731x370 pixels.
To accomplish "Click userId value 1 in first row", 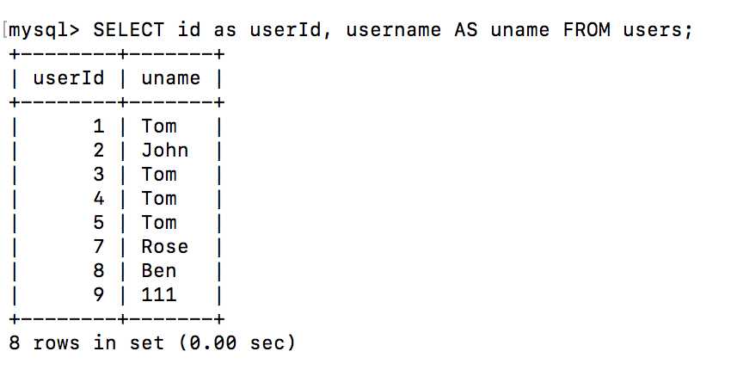I will pos(99,126).
